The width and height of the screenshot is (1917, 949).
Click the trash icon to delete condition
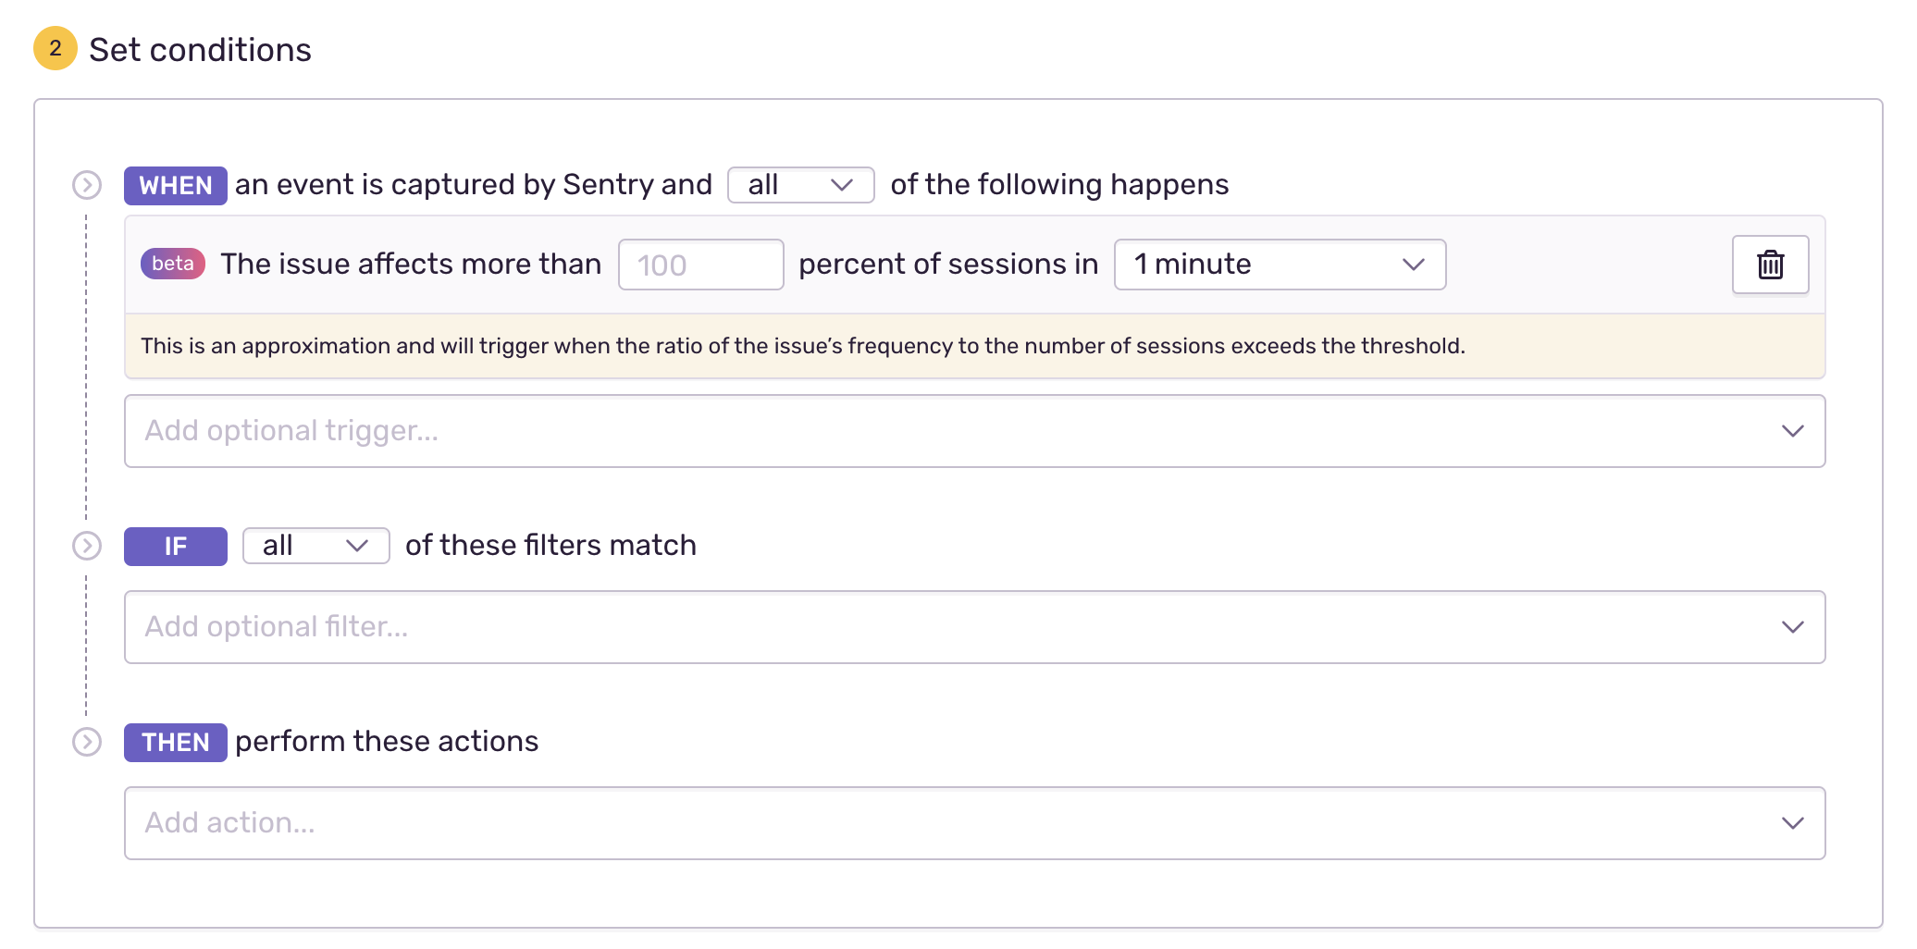[x=1770, y=265]
